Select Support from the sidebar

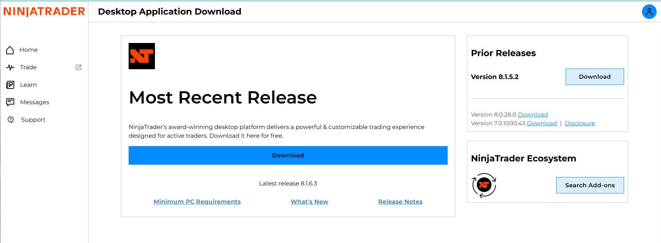33,120
